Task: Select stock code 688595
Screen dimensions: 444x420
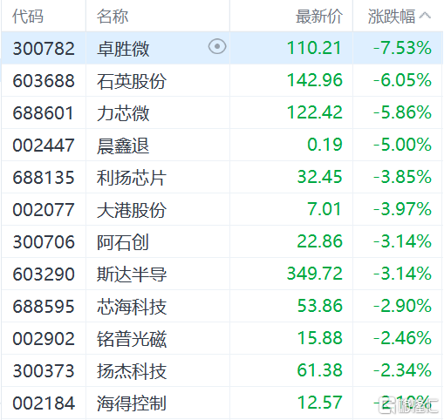Action: (x=44, y=306)
